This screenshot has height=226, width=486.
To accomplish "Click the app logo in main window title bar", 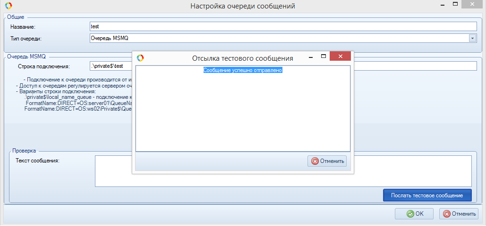I will (x=7, y=6).
